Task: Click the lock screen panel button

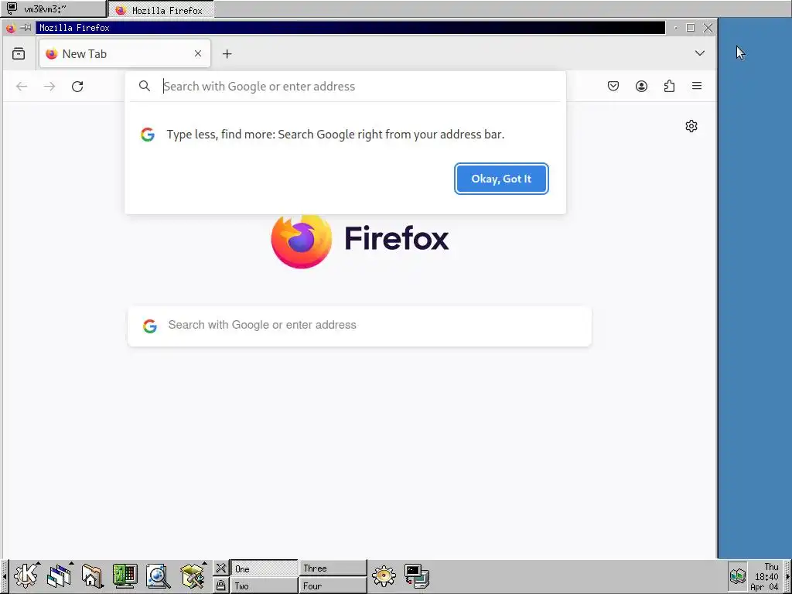Action: [220, 585]
